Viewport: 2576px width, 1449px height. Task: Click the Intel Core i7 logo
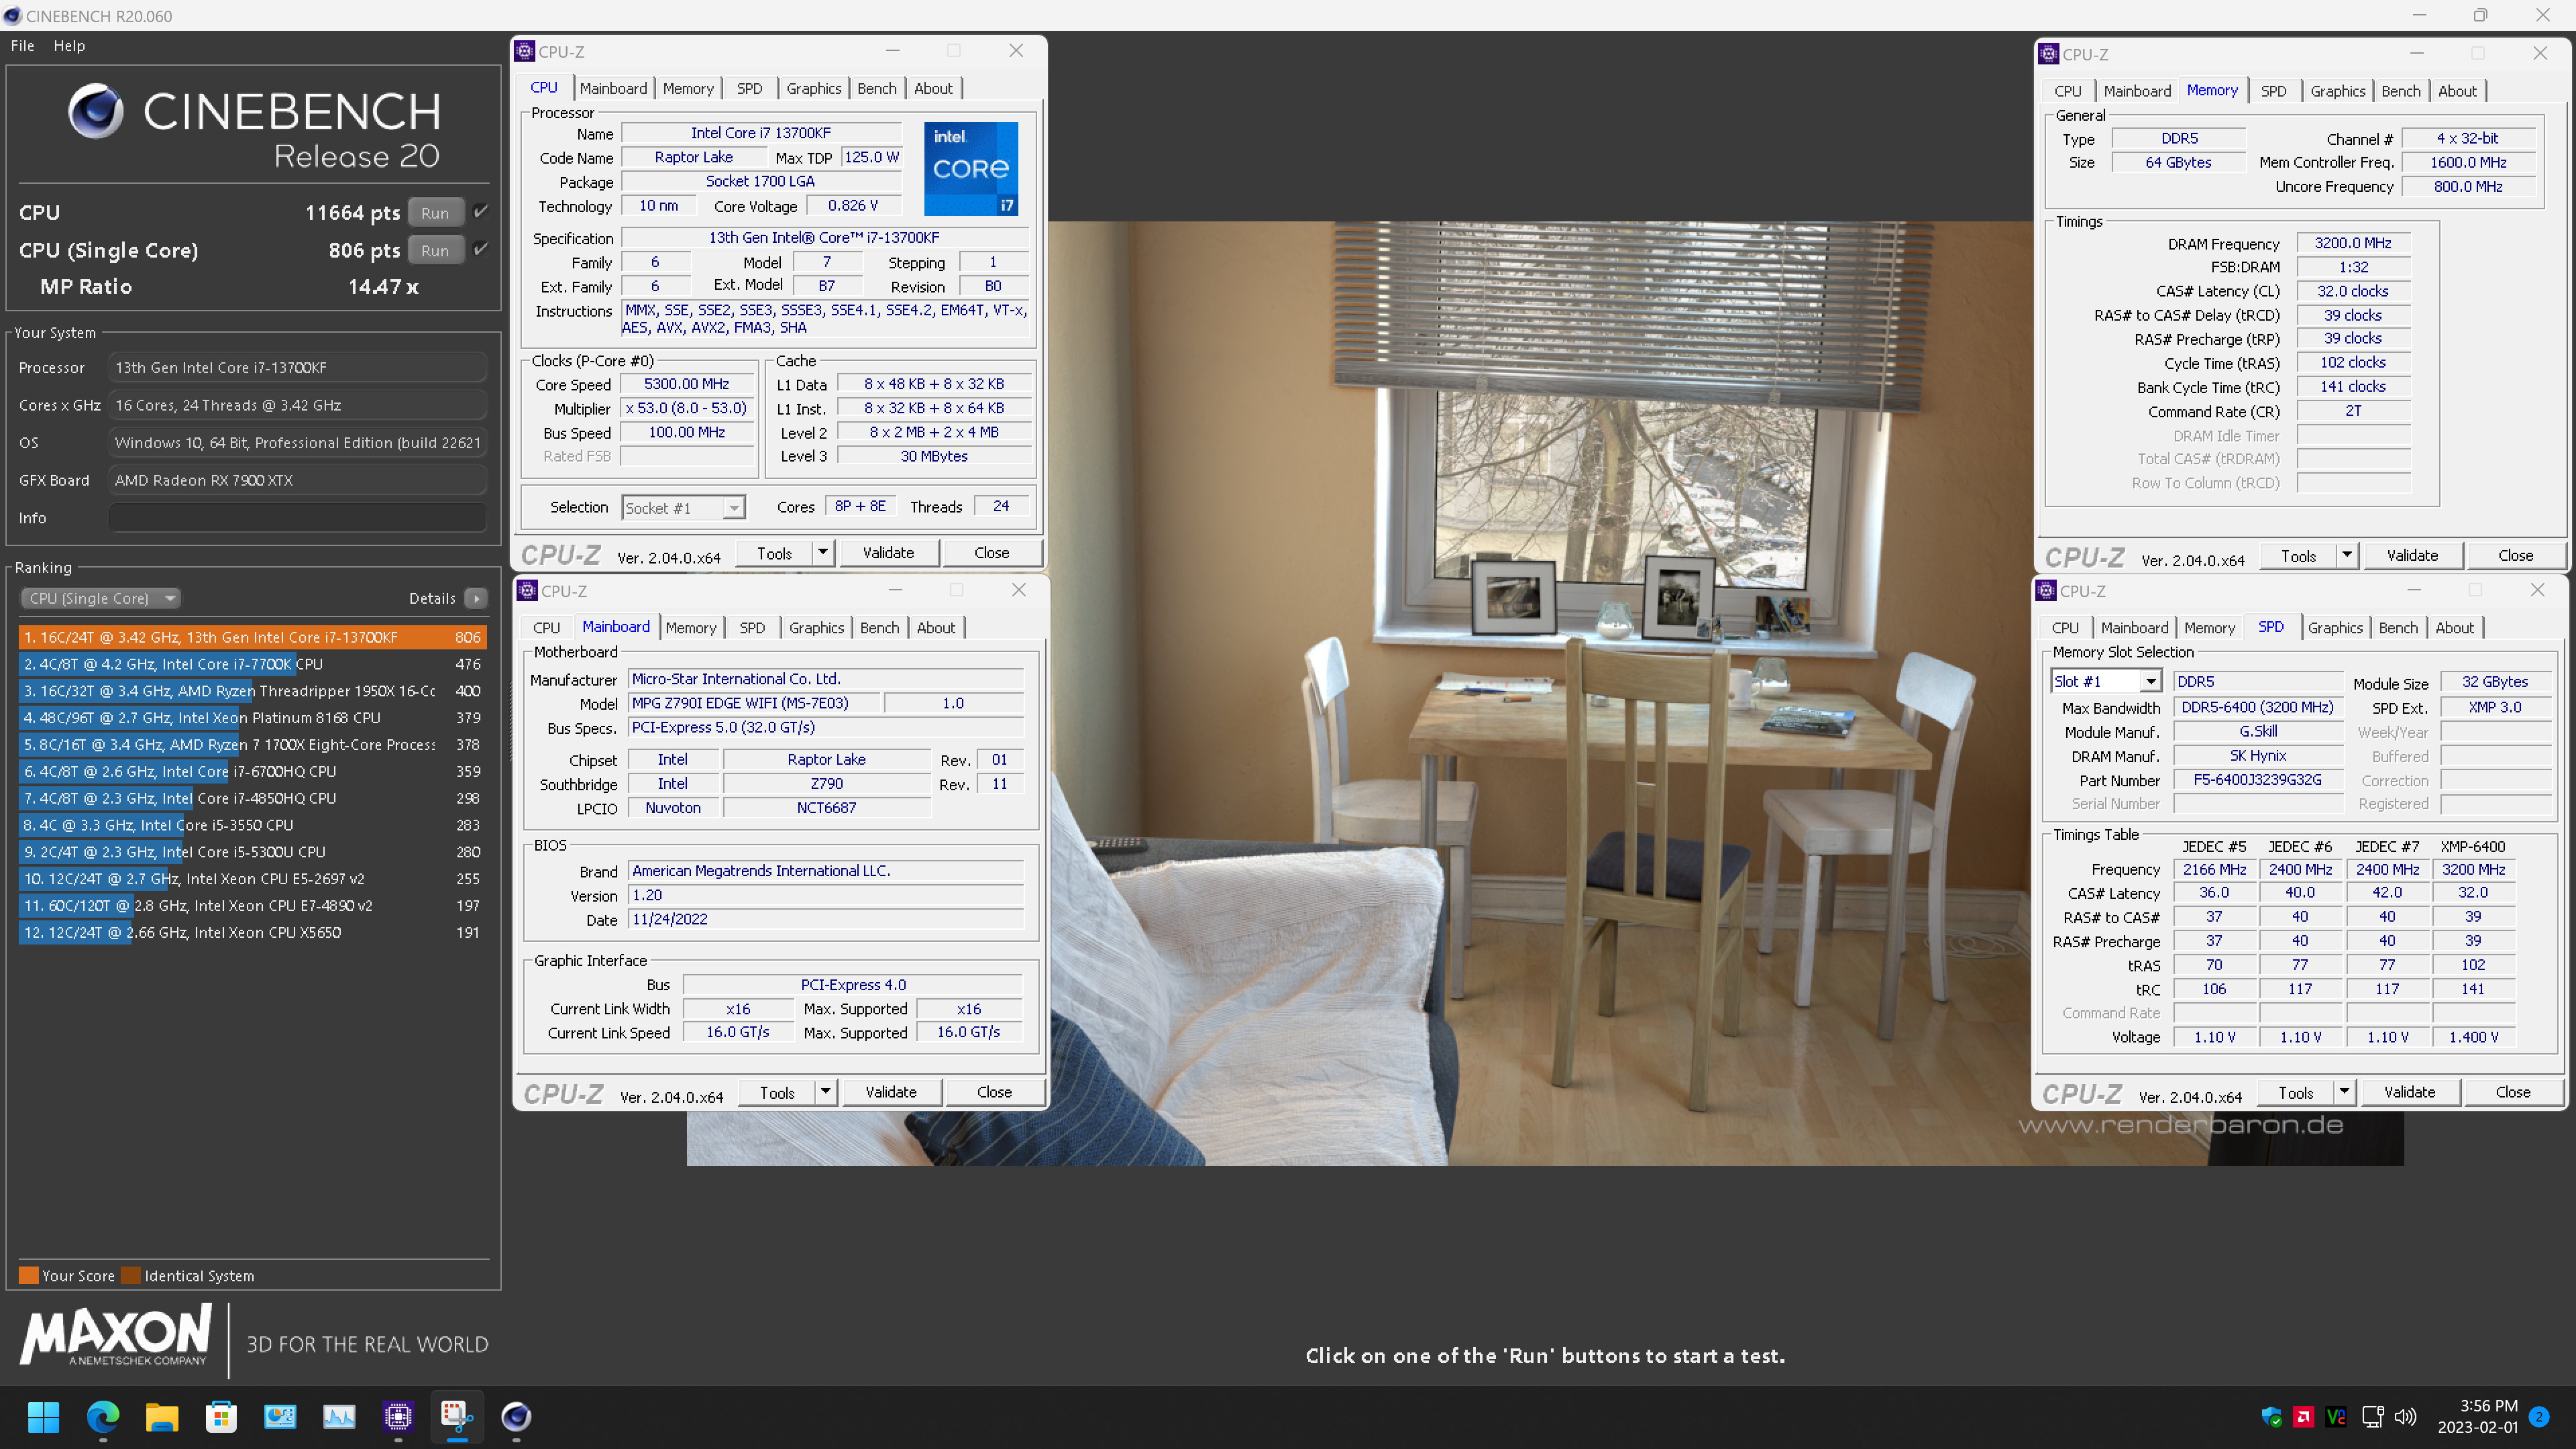(x=970, y=168)
